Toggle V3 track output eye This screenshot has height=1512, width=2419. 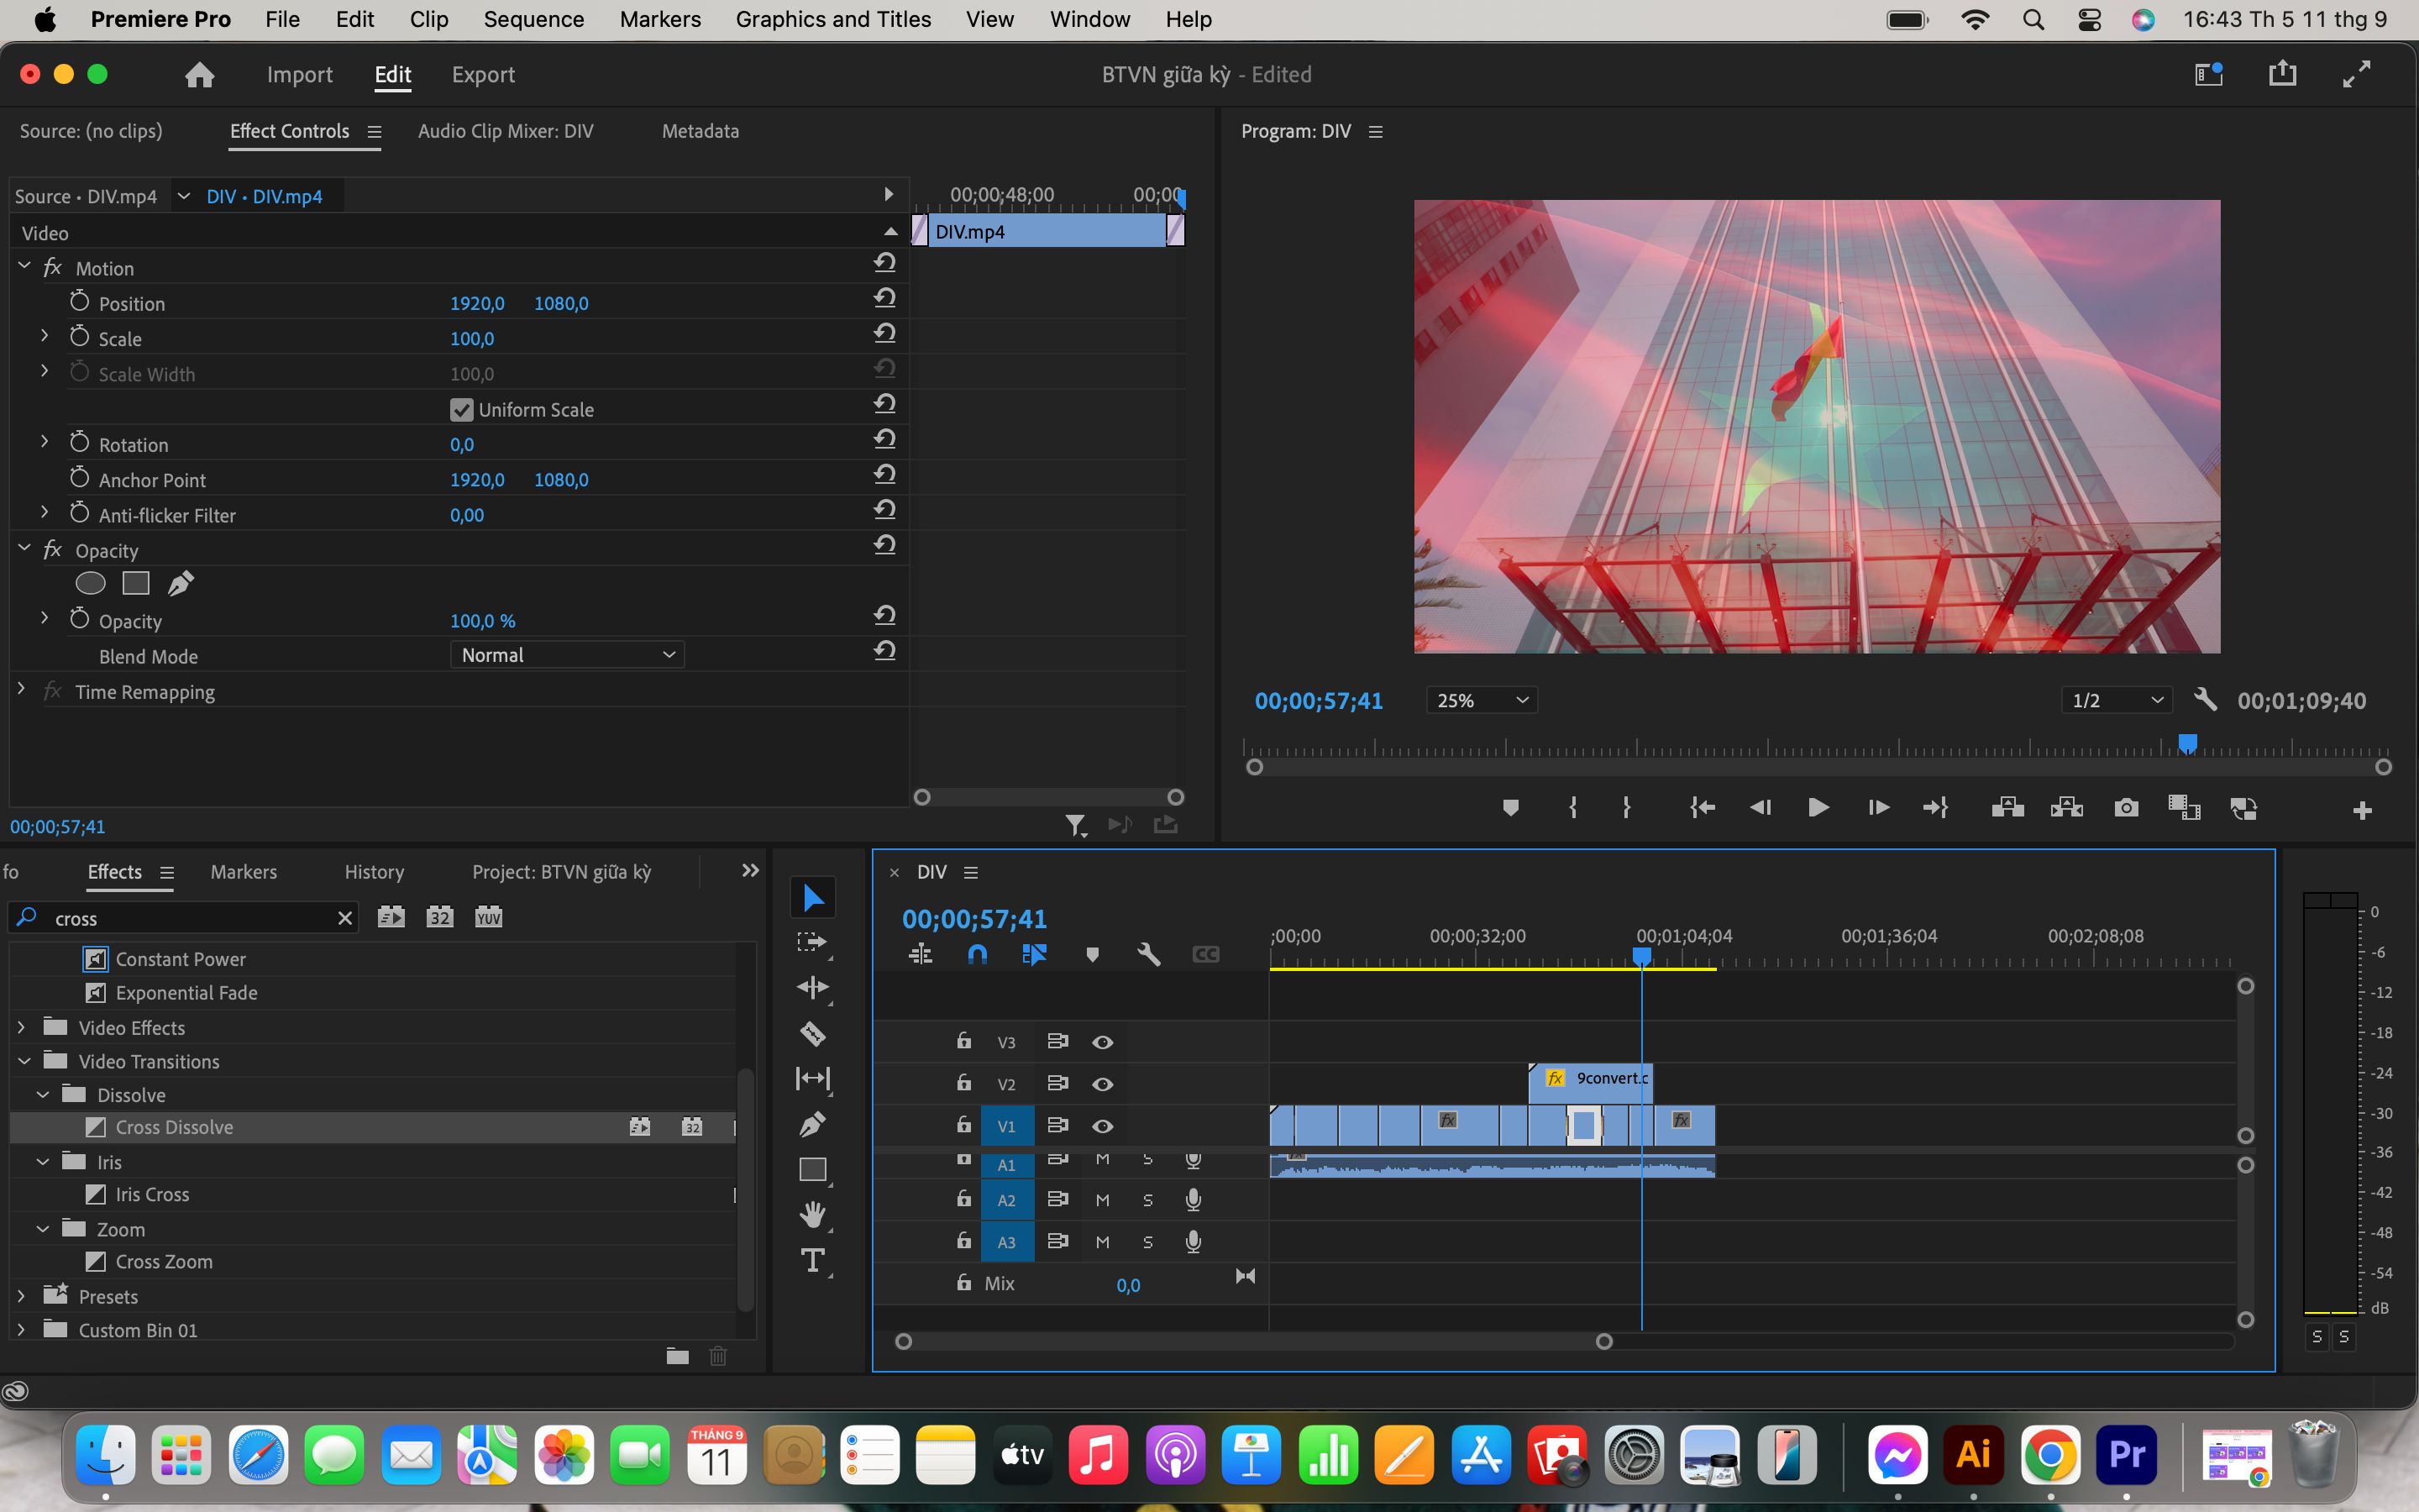click(1103, 1042)
